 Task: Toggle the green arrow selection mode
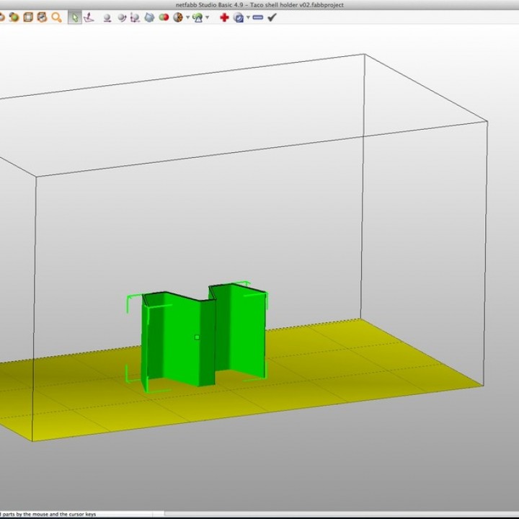point(75,17)
